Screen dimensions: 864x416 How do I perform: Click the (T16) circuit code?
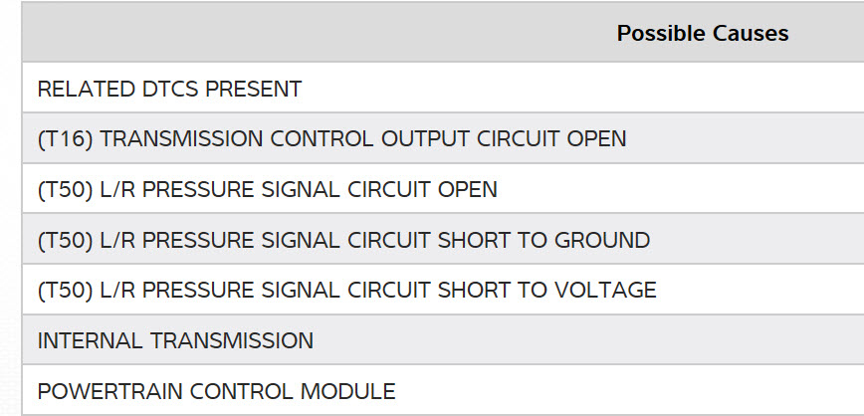[x=65, y=139]
